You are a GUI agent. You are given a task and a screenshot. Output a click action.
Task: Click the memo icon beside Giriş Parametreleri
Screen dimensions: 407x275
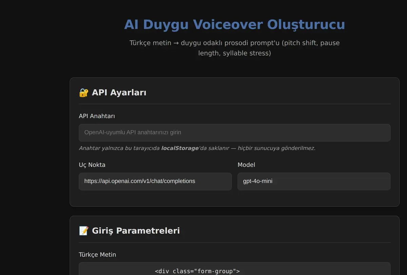[83, 231]
